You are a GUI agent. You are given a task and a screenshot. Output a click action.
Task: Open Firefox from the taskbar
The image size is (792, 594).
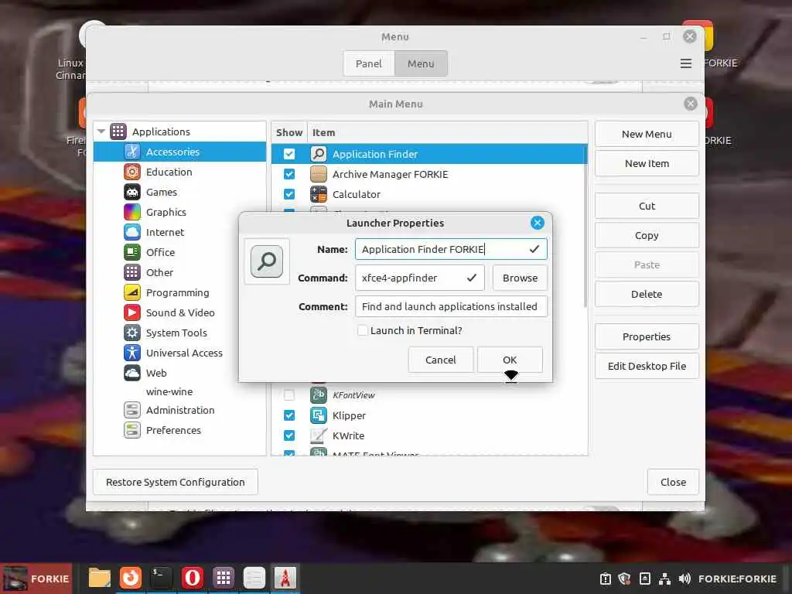click(130, 578)
